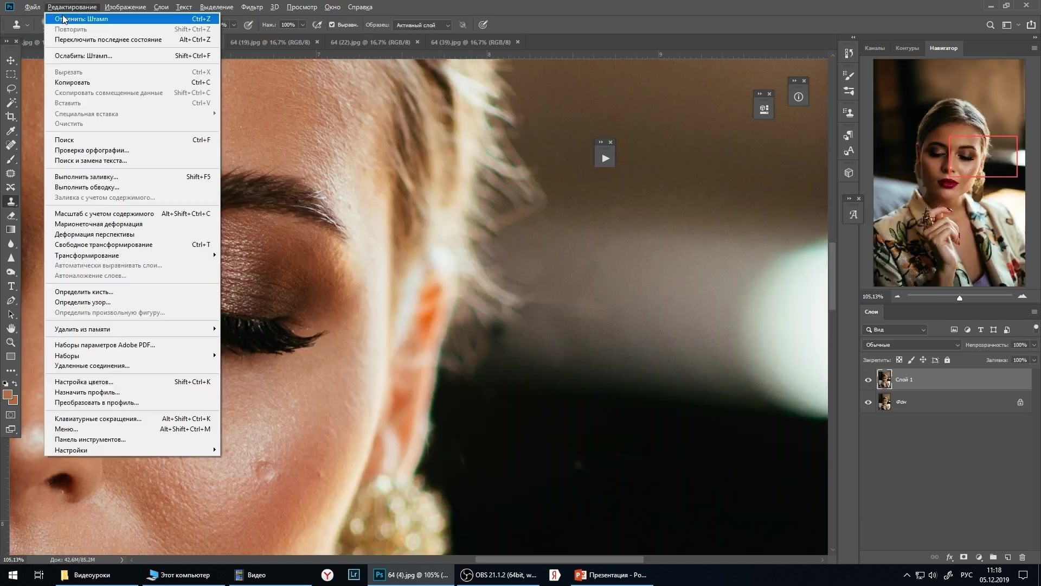Select the Move tool

tap(11, 60)
